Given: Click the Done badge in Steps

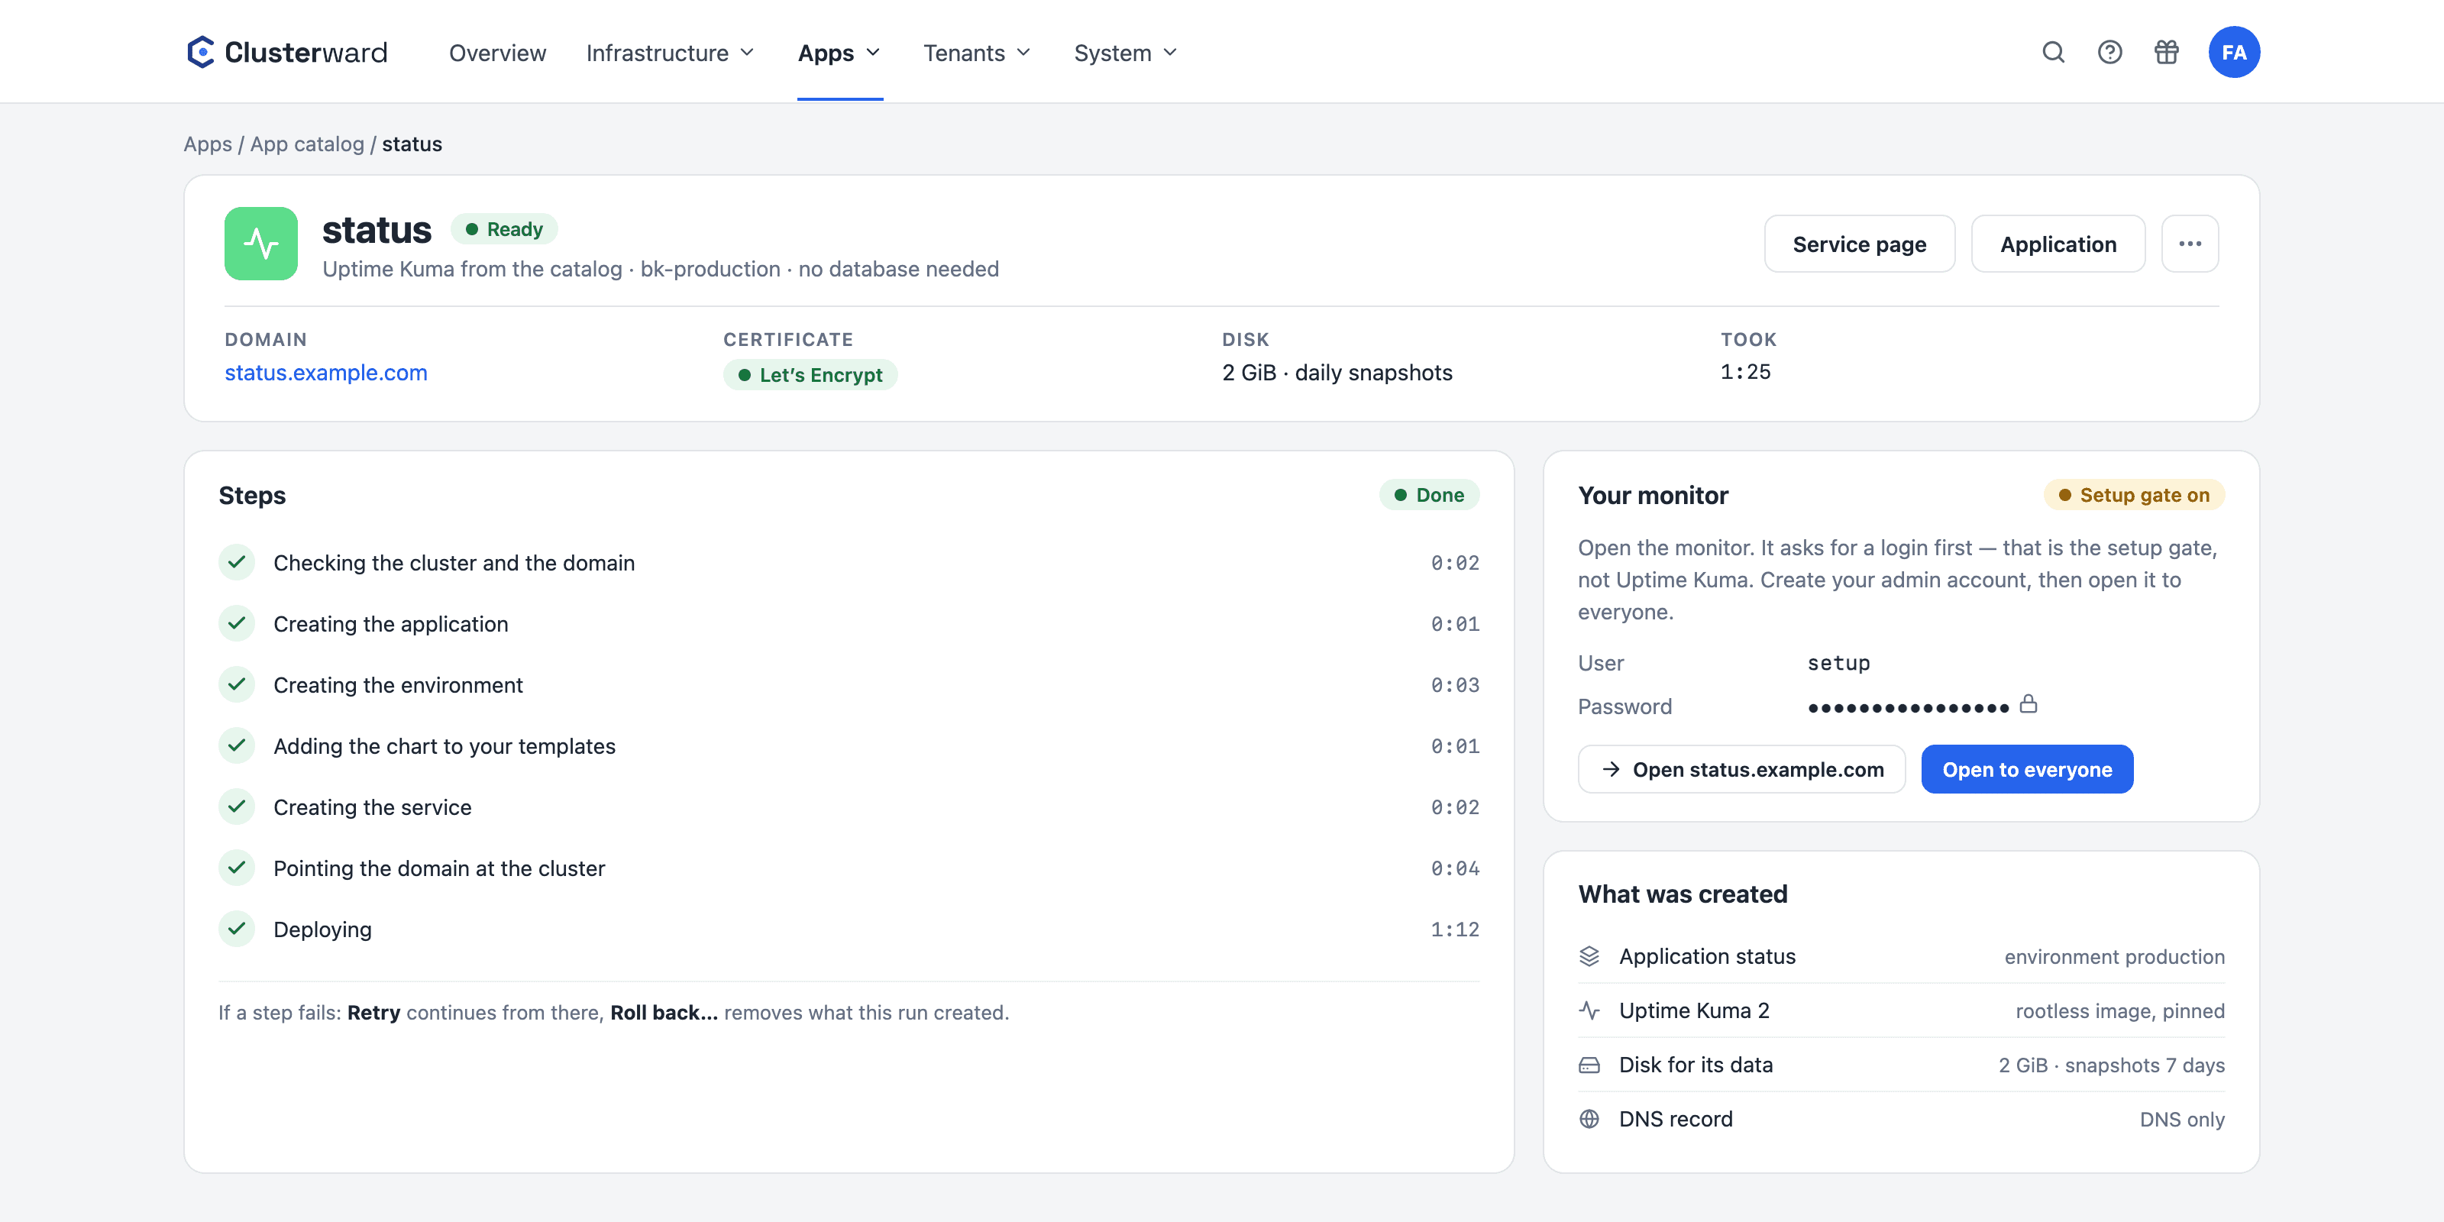Looking at the screenshot, I should [x=1429, y=495].
